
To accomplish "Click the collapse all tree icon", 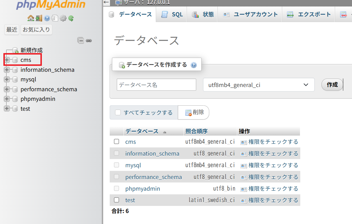I will coord(81,40).
